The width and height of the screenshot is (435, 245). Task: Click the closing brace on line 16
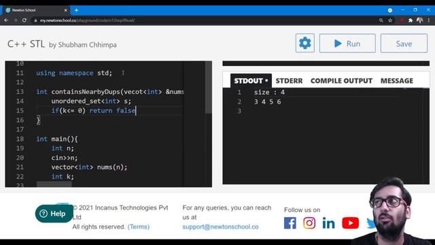(x=38, y=120)
